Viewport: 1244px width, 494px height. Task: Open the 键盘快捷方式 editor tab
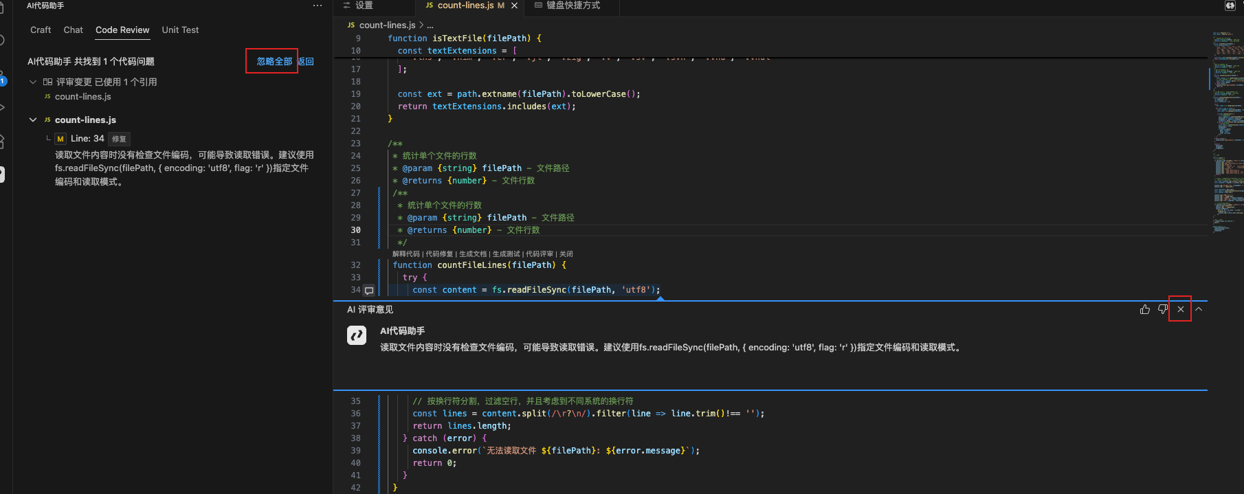[573, 5]
